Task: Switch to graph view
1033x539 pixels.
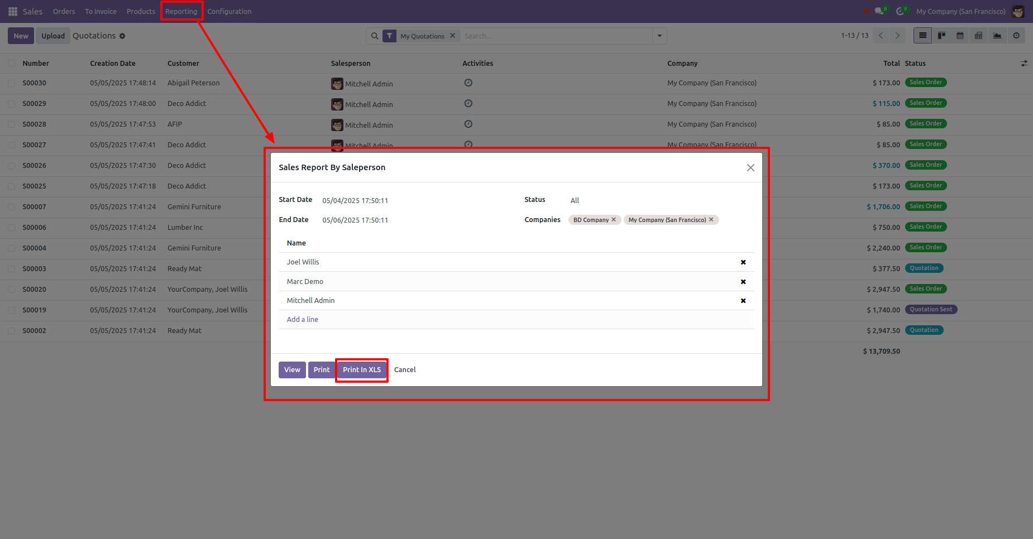Action: tap(997, 36)
